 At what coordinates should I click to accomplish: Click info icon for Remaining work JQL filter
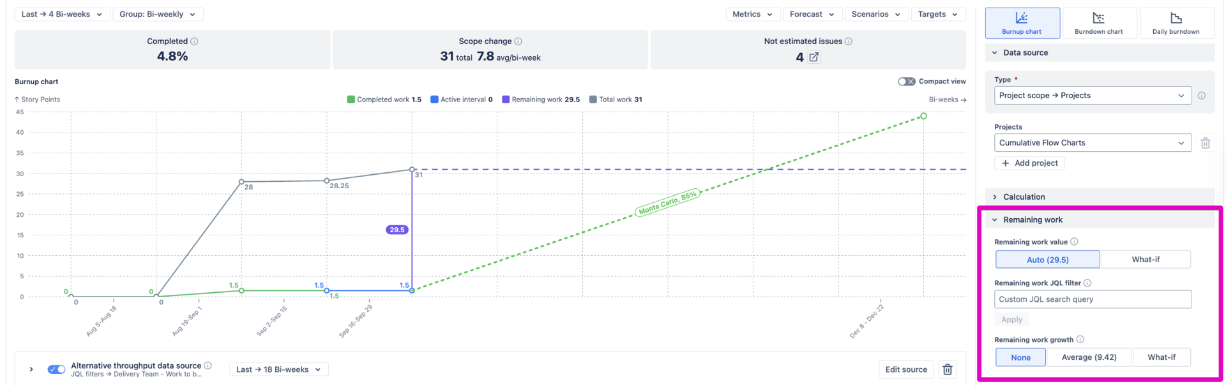pyautogui.click(x=1087, y=283)
